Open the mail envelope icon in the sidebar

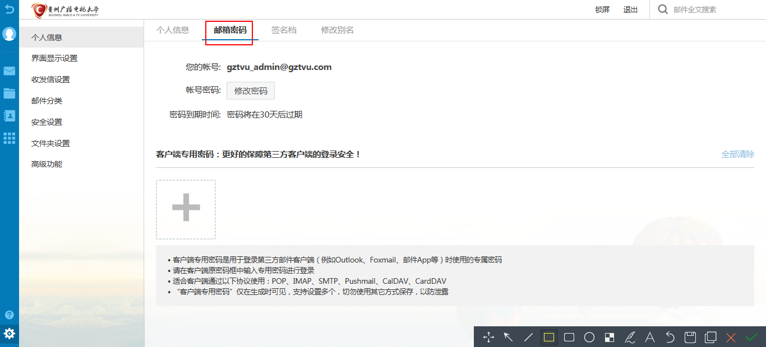click(9, 71)
